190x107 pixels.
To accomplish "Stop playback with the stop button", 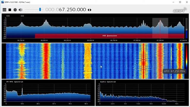I will pos(10,10).
